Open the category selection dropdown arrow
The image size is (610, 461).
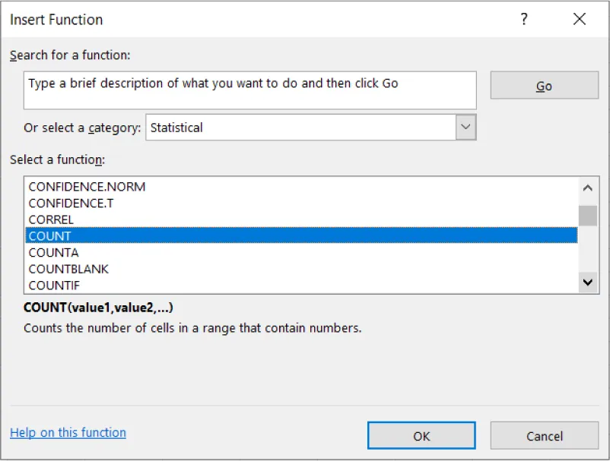[x=465, y=127]
